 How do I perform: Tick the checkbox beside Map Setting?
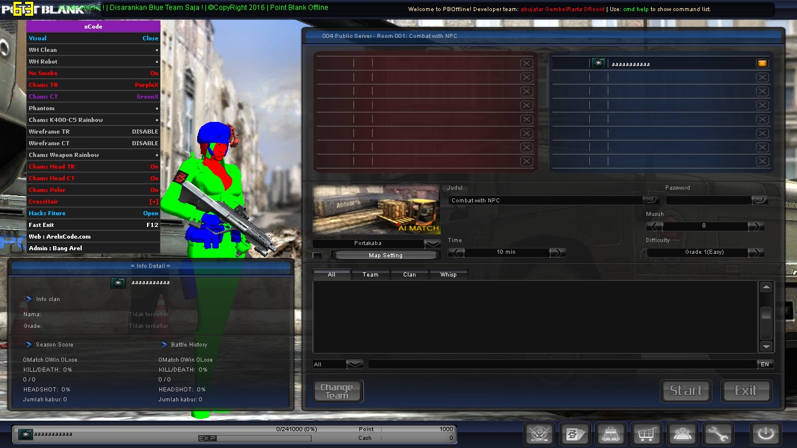(317, 256)
